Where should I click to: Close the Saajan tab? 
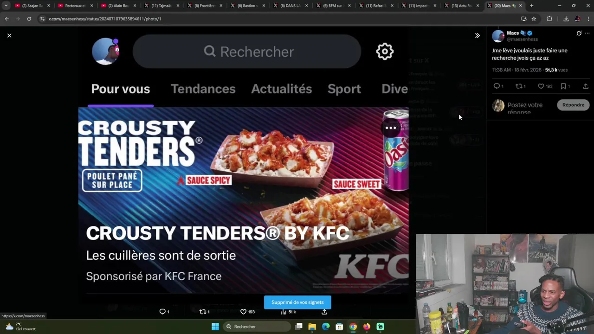(x=48, y=6)
